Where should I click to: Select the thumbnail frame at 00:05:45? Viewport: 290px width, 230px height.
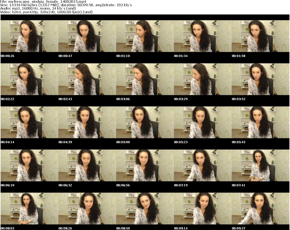coord(261,123)
